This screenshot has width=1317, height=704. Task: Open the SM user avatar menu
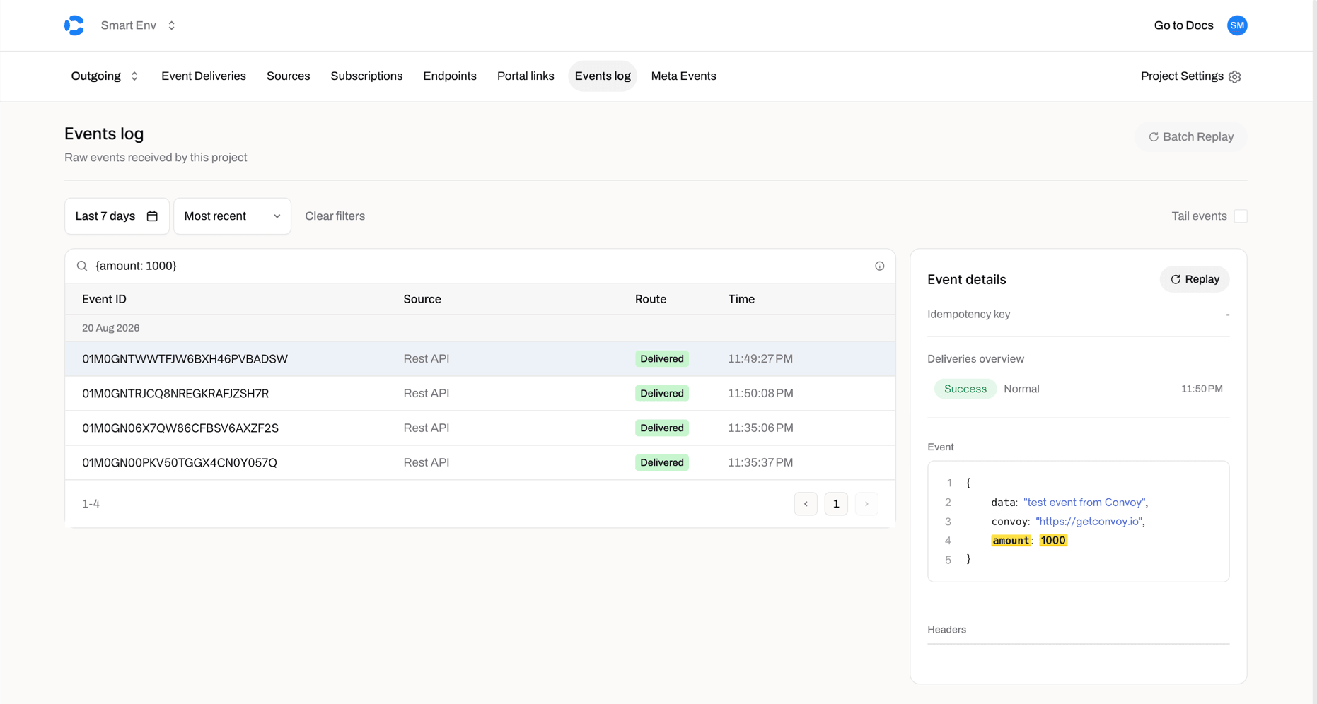1237,25
